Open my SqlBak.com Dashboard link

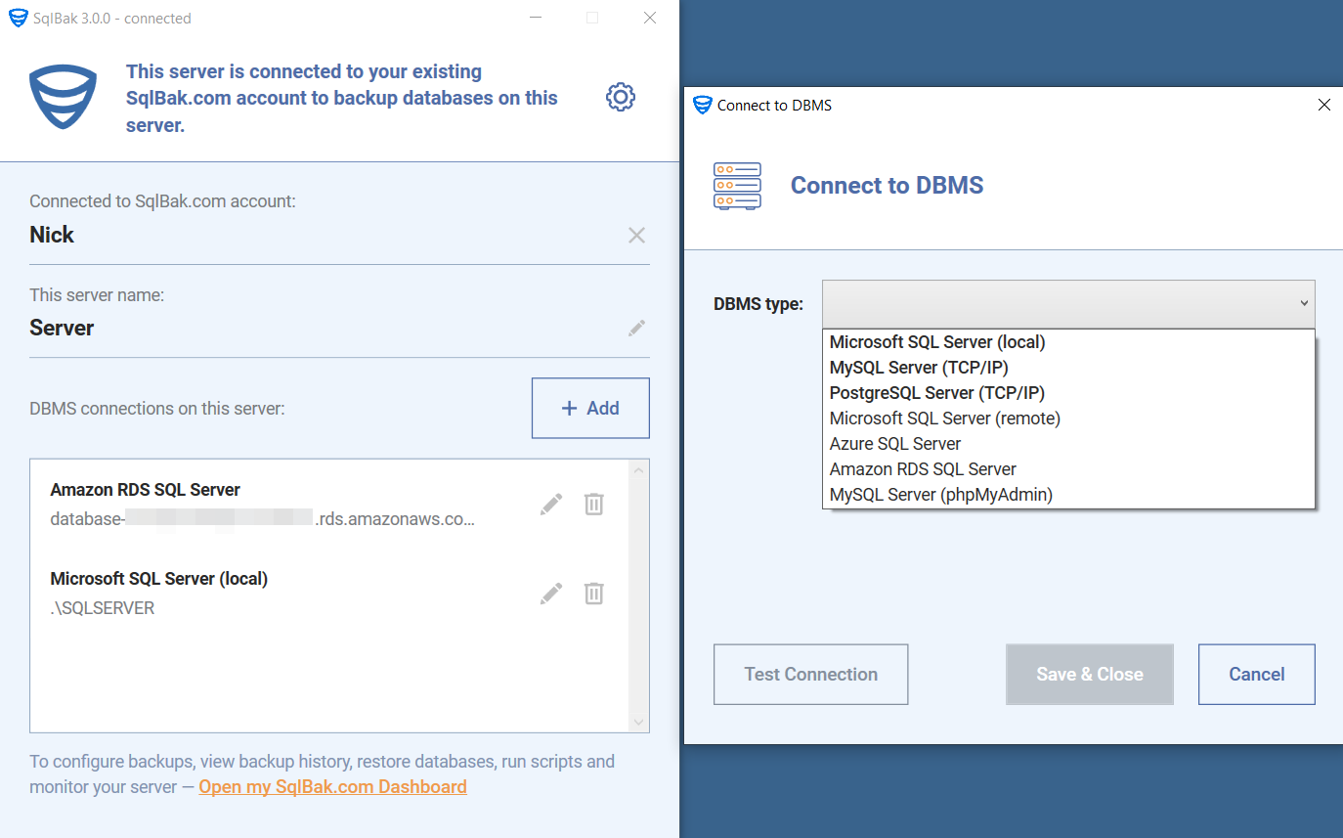point(332,786)
